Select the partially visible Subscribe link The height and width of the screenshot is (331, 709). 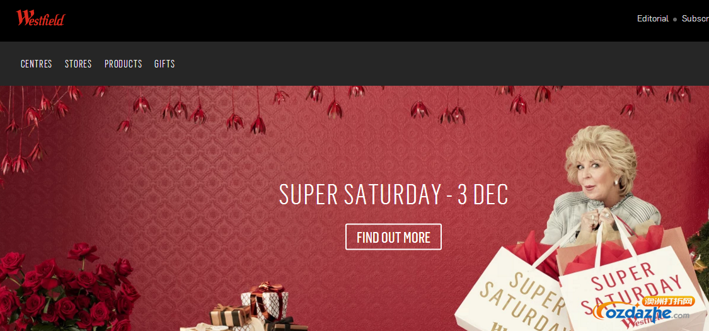pyautogui.click(x=695, y=18)
